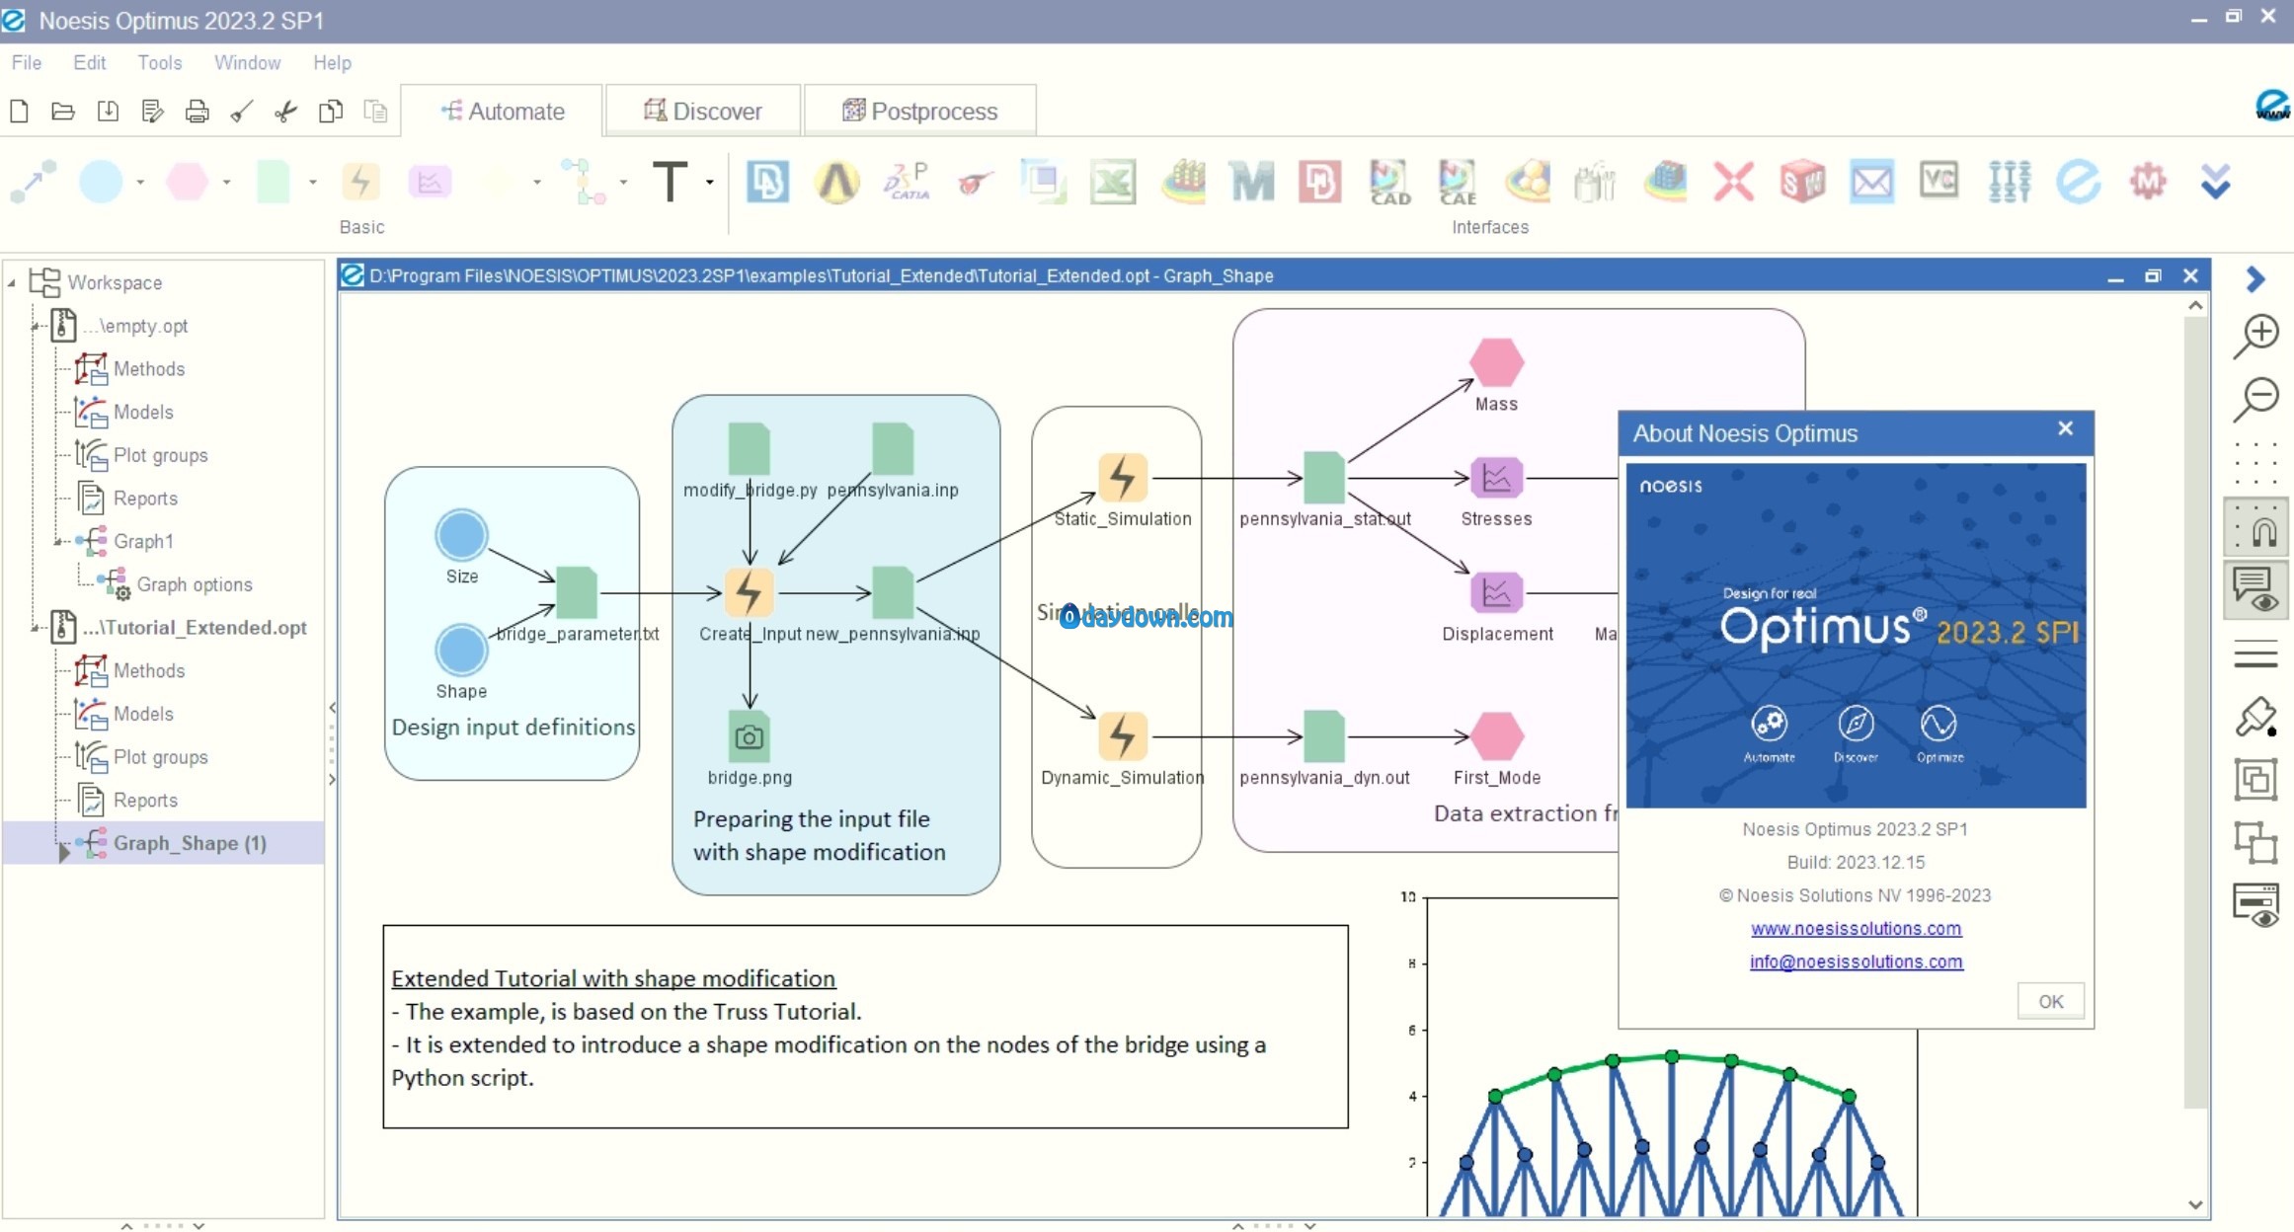
Task: Click info@noesissolutions.com email link
Action: [1856, 962]
